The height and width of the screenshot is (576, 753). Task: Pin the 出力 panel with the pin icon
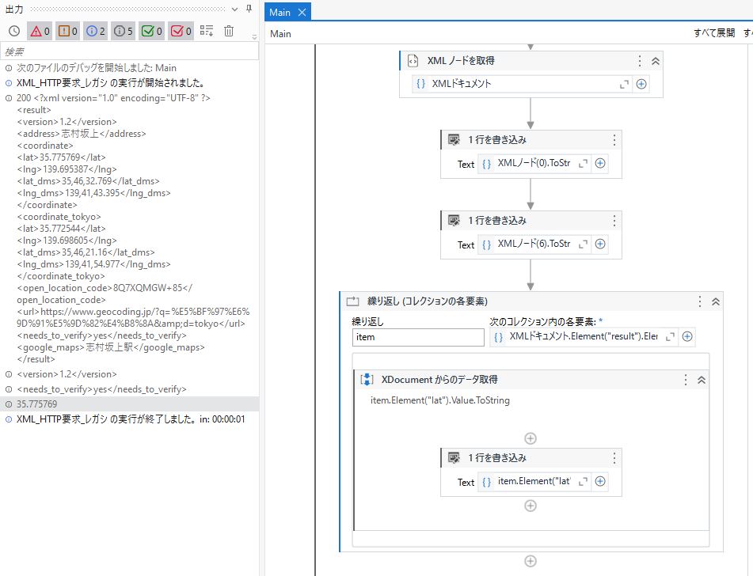point(248,8)
